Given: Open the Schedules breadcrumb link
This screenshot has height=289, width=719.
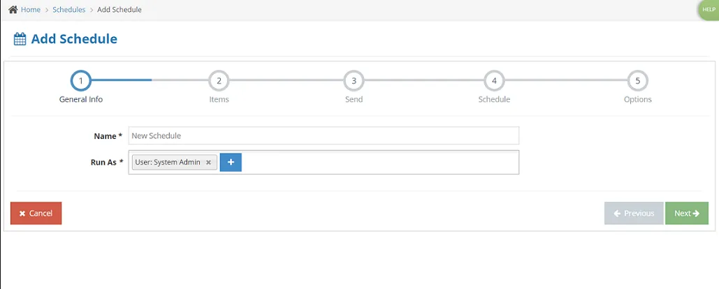Looking at the screenshot, I should coord(68,10).
